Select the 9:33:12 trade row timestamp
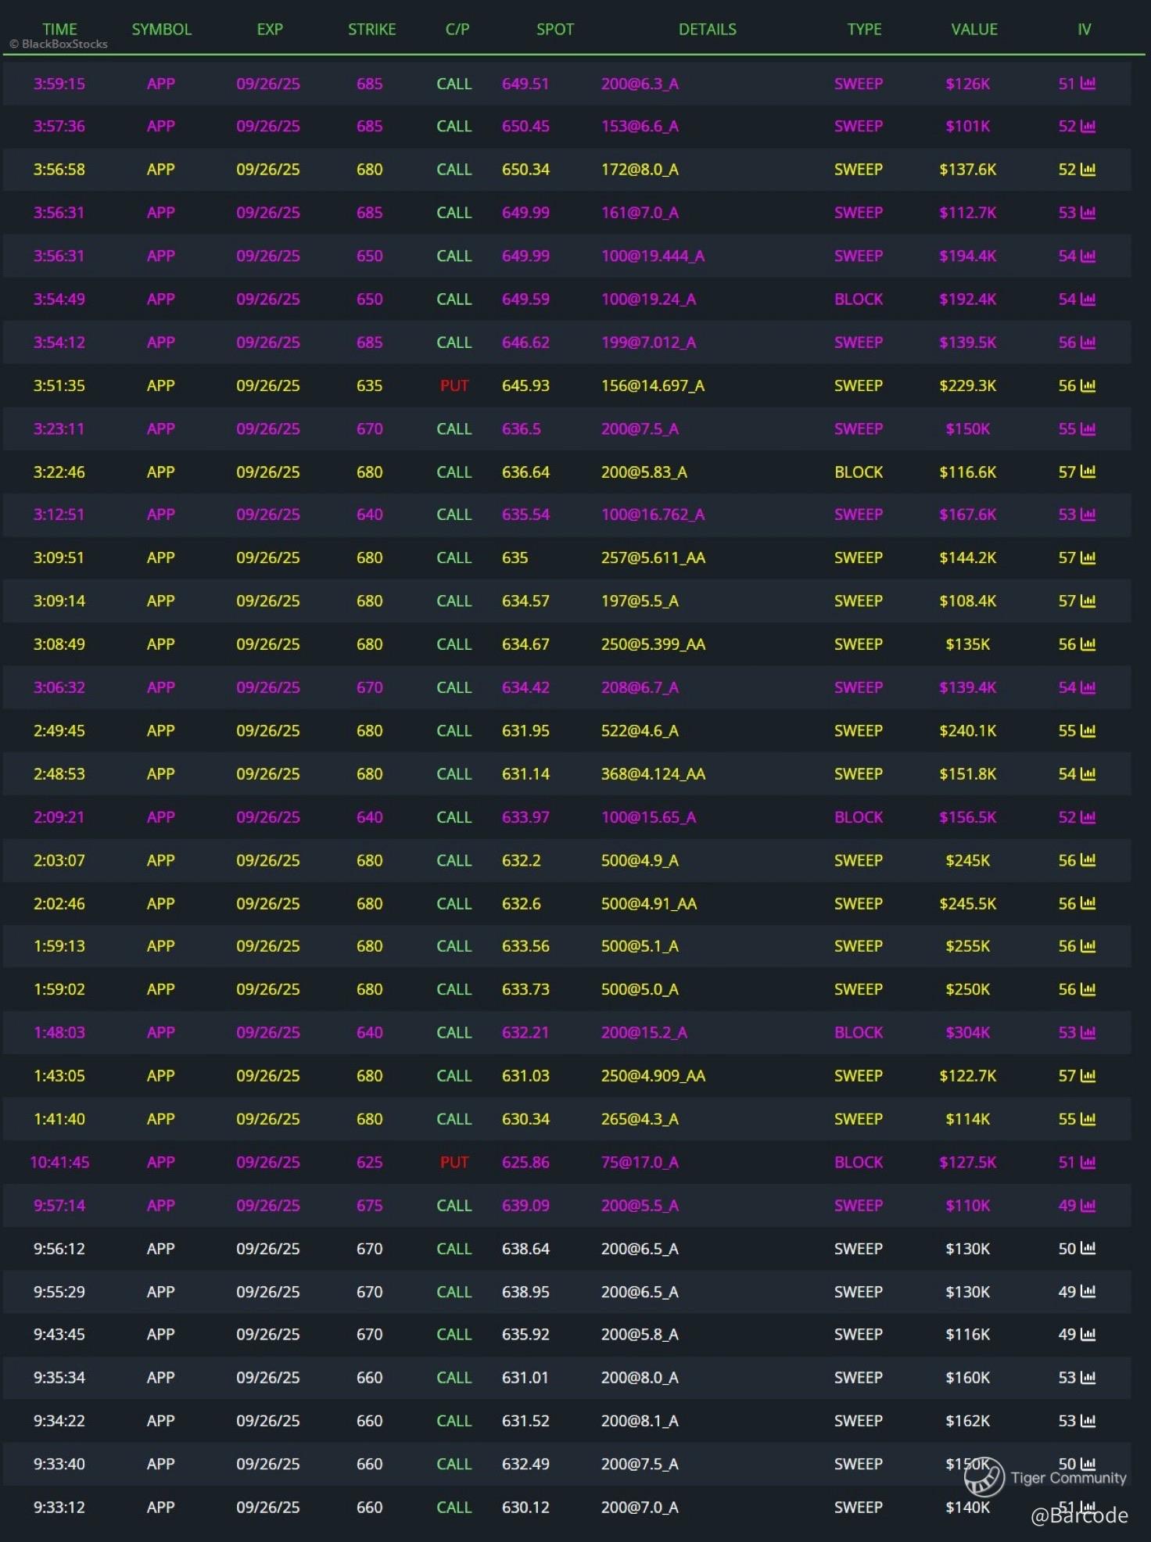The image size is (1151, 1542). point(59,1507)
